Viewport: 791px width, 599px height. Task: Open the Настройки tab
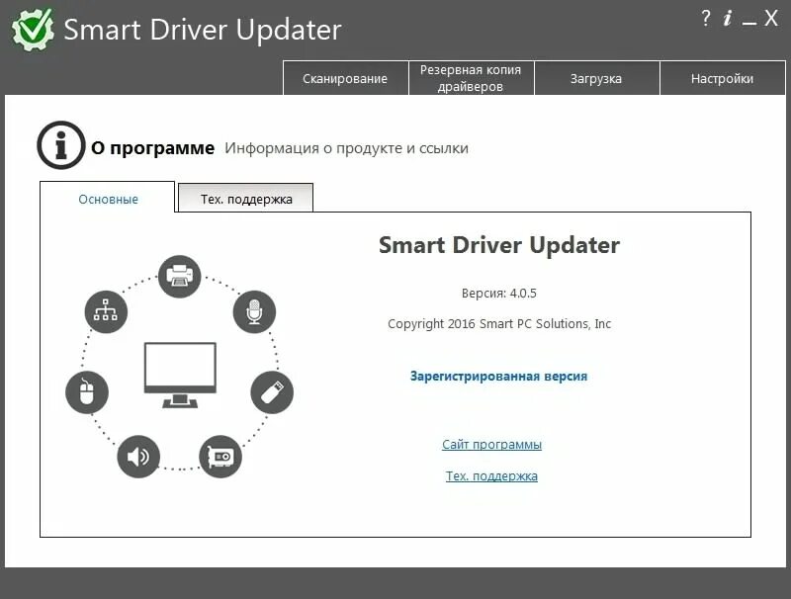[x=723, y=78]
